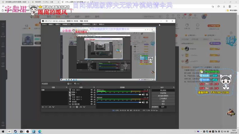The height and width of the screenshot is (134, 239).
Task: Switch to the 转场特效 tab
Action: [x=155, y=107]
